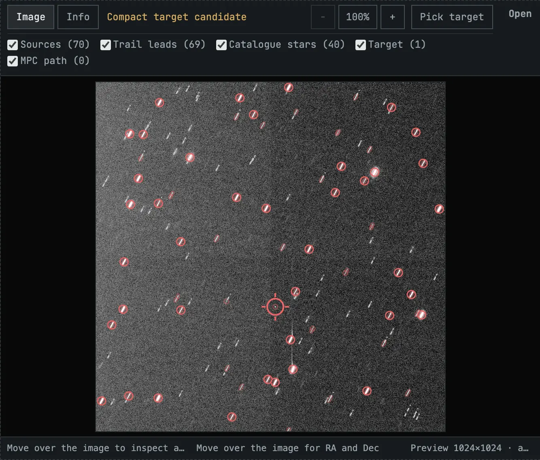Click the Compact target candidate label
Image resolution: width=540 pixels, height=460 pixels.
click(x=177, y=17)
